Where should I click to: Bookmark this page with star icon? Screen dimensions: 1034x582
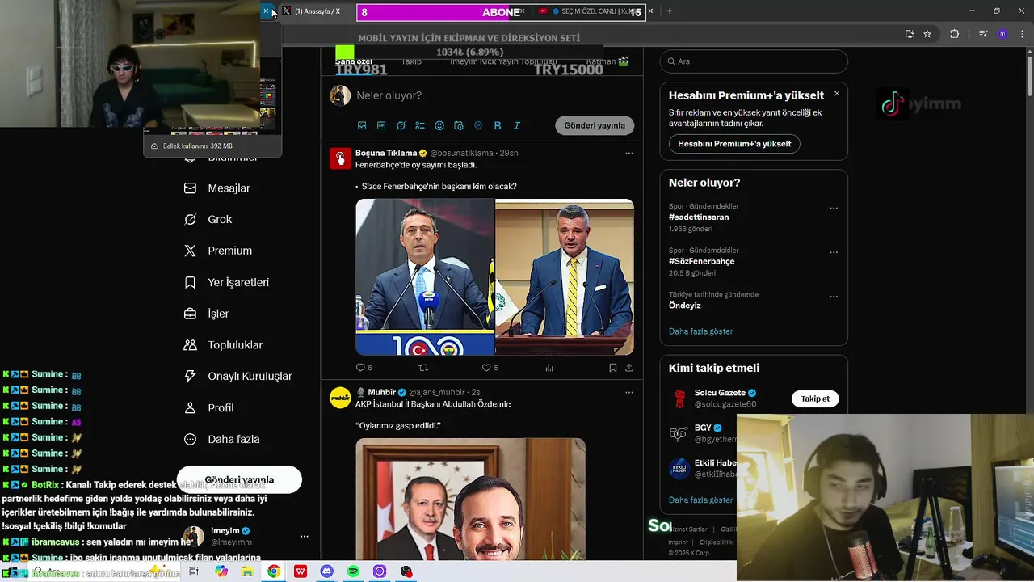927,34
